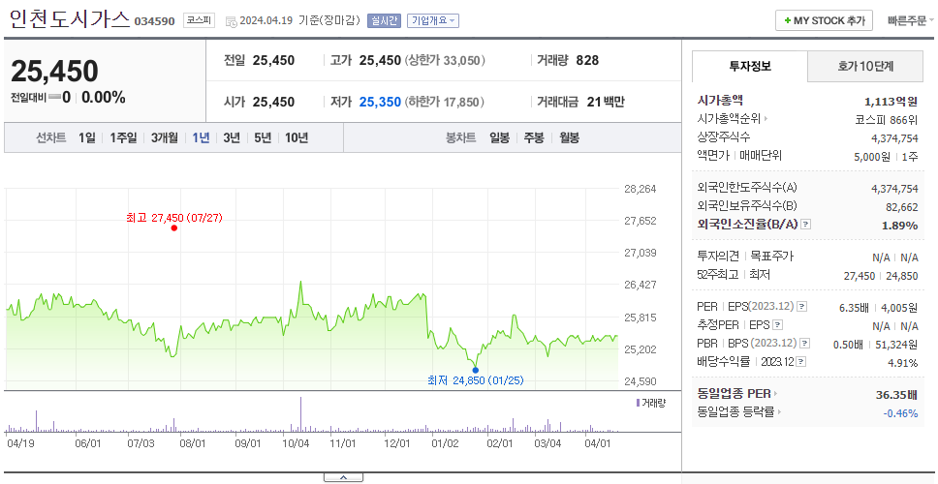The height and width of the screenshot is (484, 938).
Task: Open the 시가총액순위 link
Action: pyautogui.click(x=733, y=119)
